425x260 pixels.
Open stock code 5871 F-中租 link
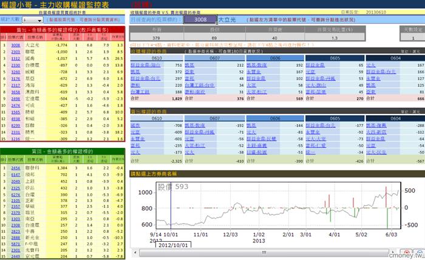[15, 244]
